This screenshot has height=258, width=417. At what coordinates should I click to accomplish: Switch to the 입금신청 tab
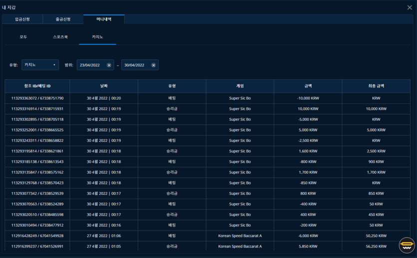pyautogui.click(x=22, y=19)
